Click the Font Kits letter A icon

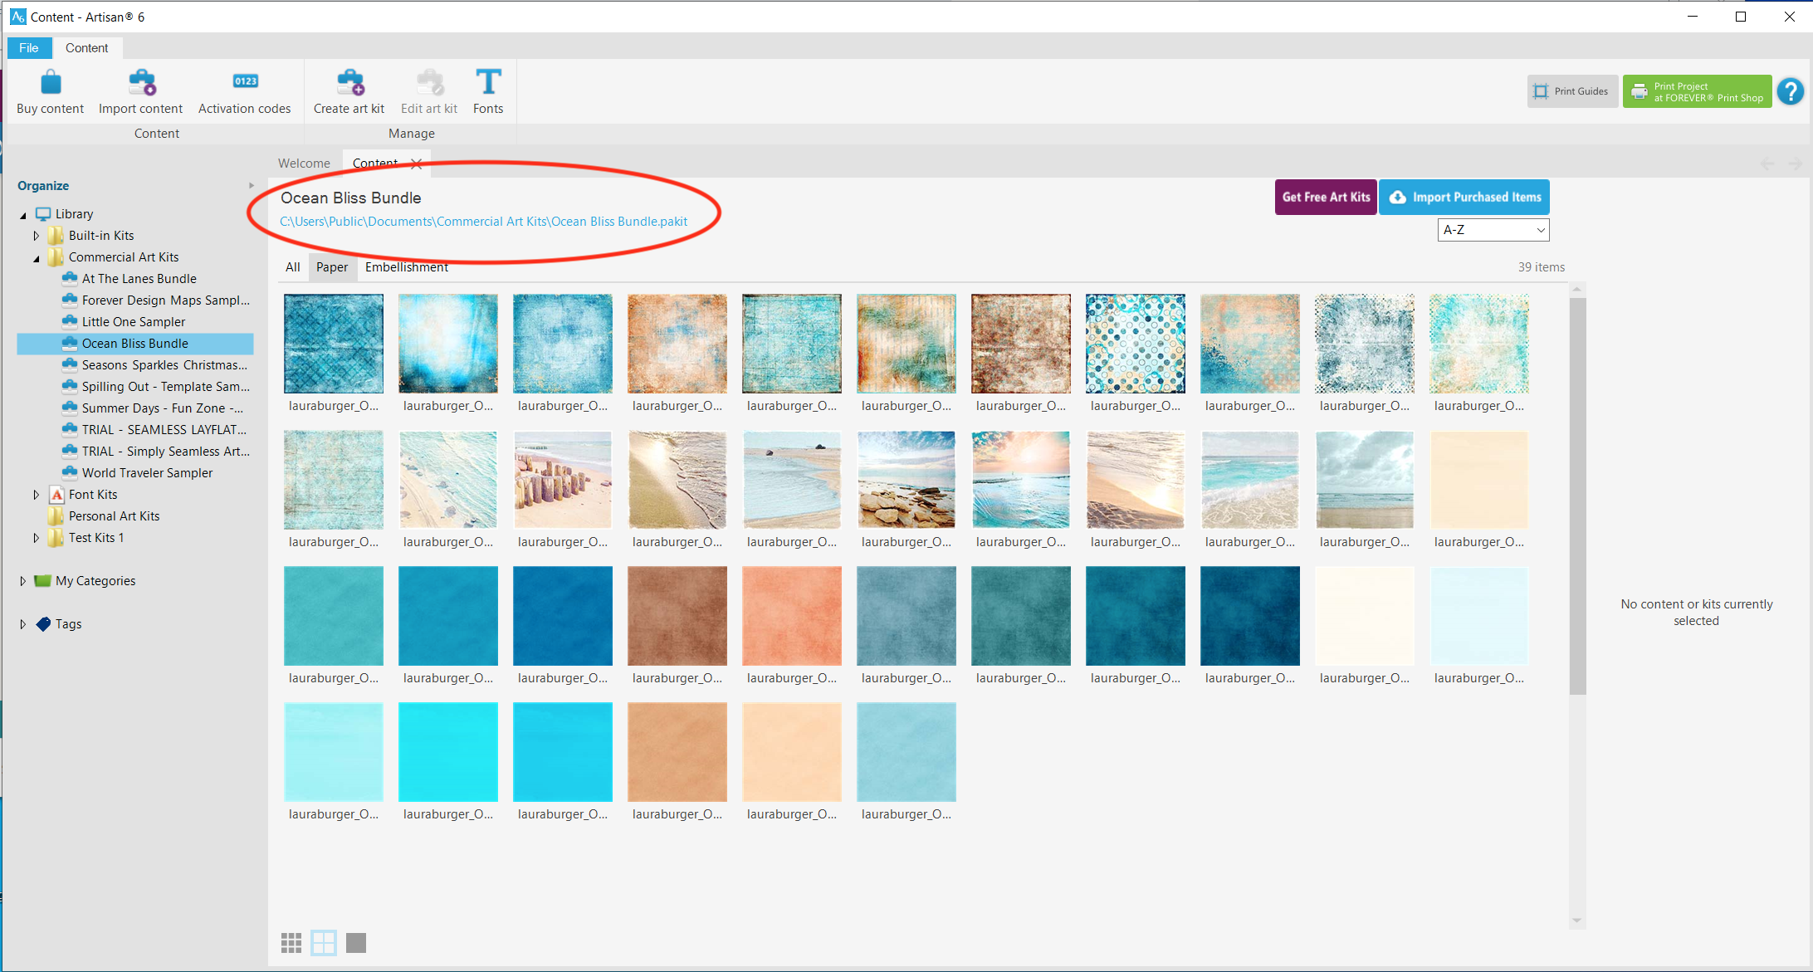coord(56,495)
